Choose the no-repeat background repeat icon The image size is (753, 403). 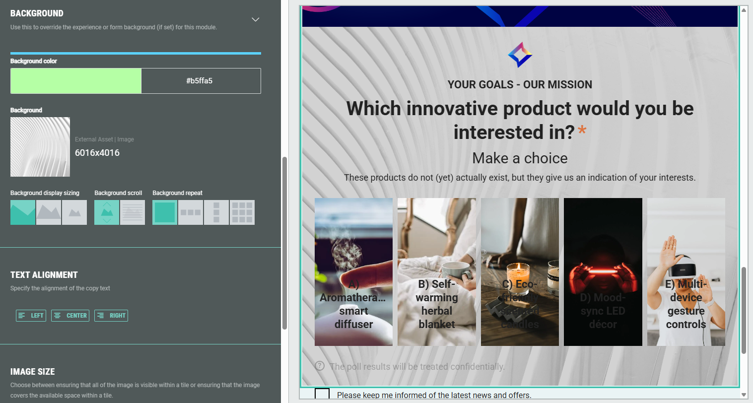165,212
